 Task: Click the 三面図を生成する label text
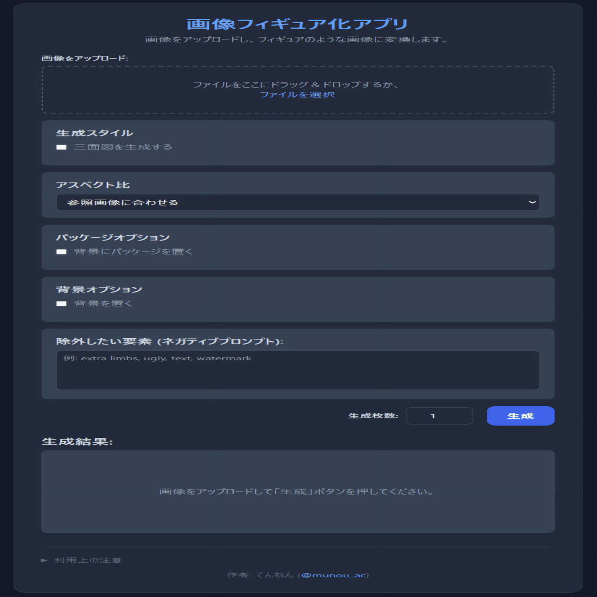click(123, 147)
